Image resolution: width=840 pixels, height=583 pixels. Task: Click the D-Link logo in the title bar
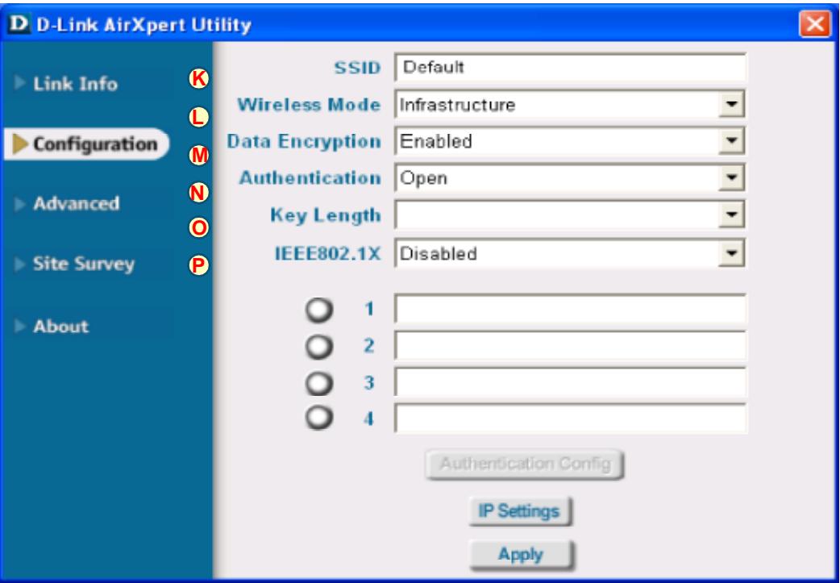(20, 23)
